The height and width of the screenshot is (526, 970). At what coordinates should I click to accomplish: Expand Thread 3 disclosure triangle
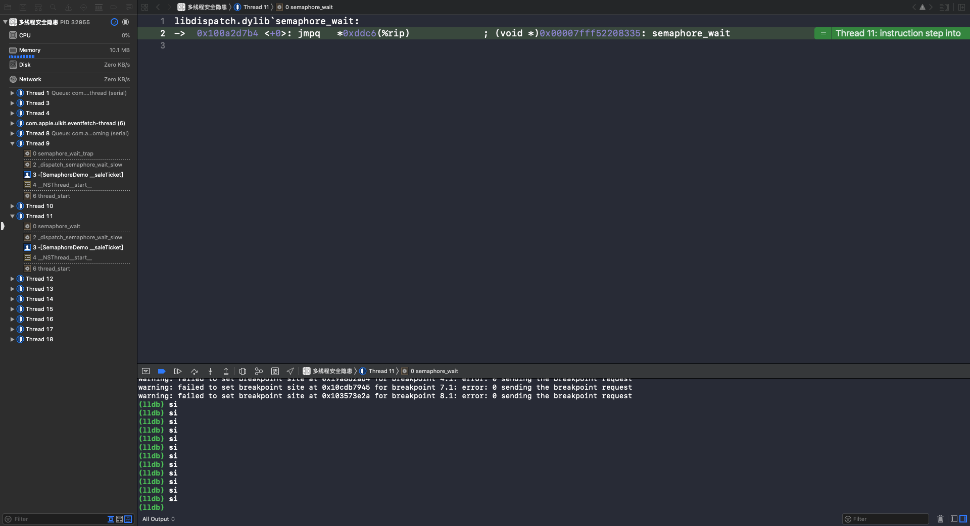tap(12, 103)
